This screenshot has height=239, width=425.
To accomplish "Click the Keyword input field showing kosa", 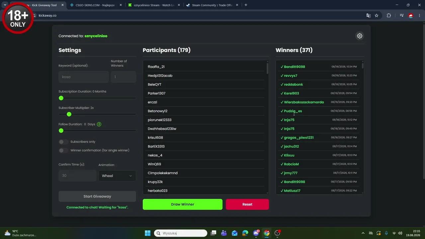I will 84,77.
